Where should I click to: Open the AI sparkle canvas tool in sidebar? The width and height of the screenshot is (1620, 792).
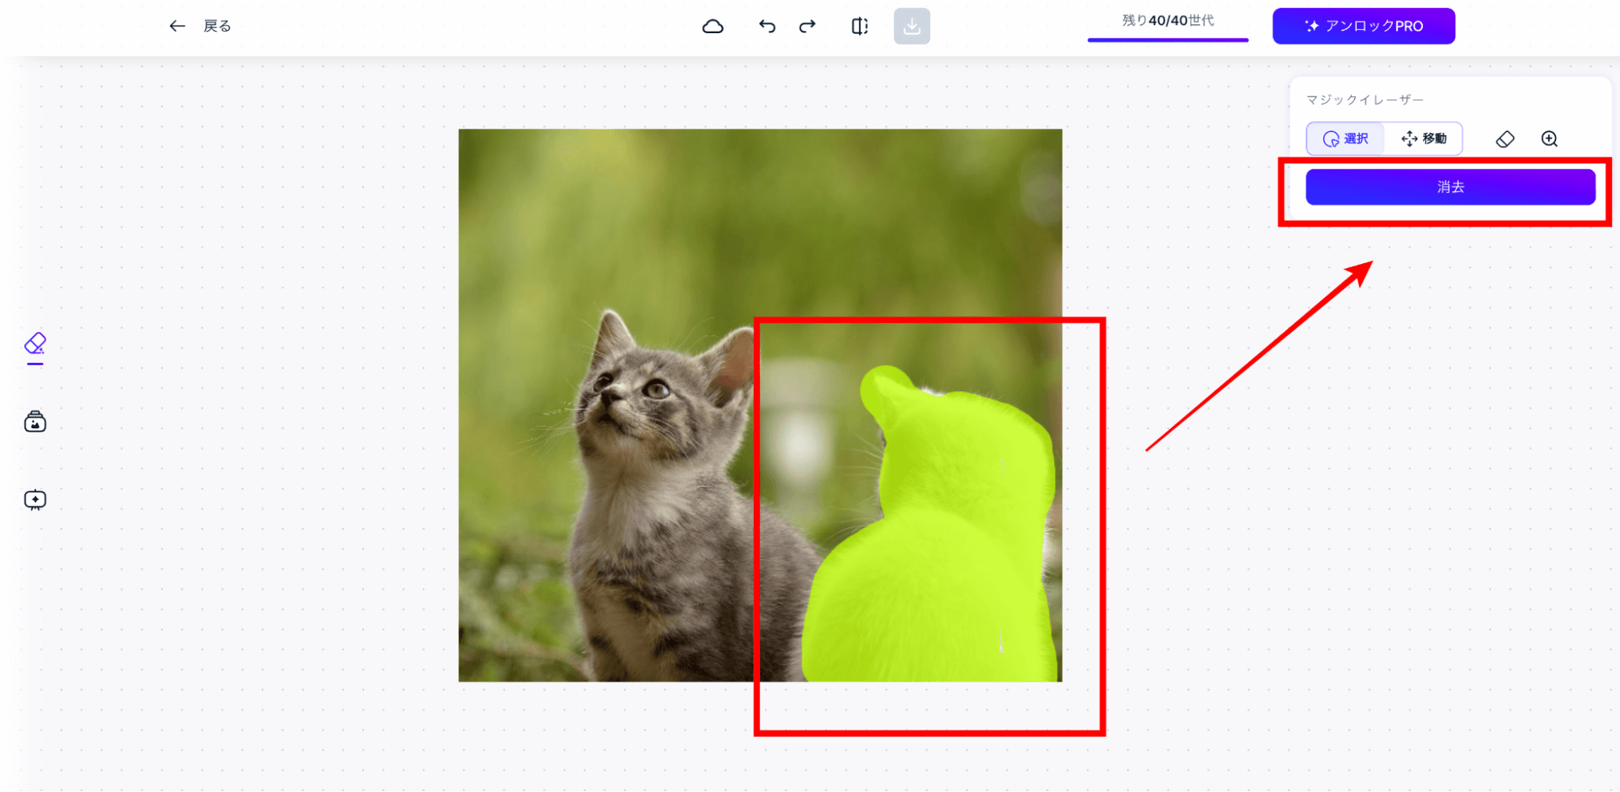click(x=35, y=500)
